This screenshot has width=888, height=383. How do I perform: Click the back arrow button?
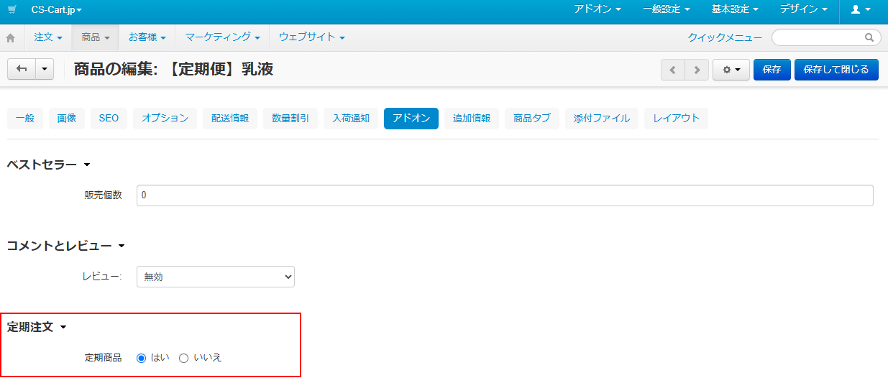coord(22,69)
